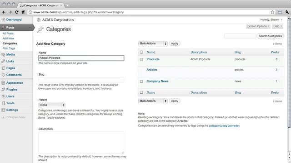Switch to the Categories browser tab
The image size is (291, 163).
[41, 5]
